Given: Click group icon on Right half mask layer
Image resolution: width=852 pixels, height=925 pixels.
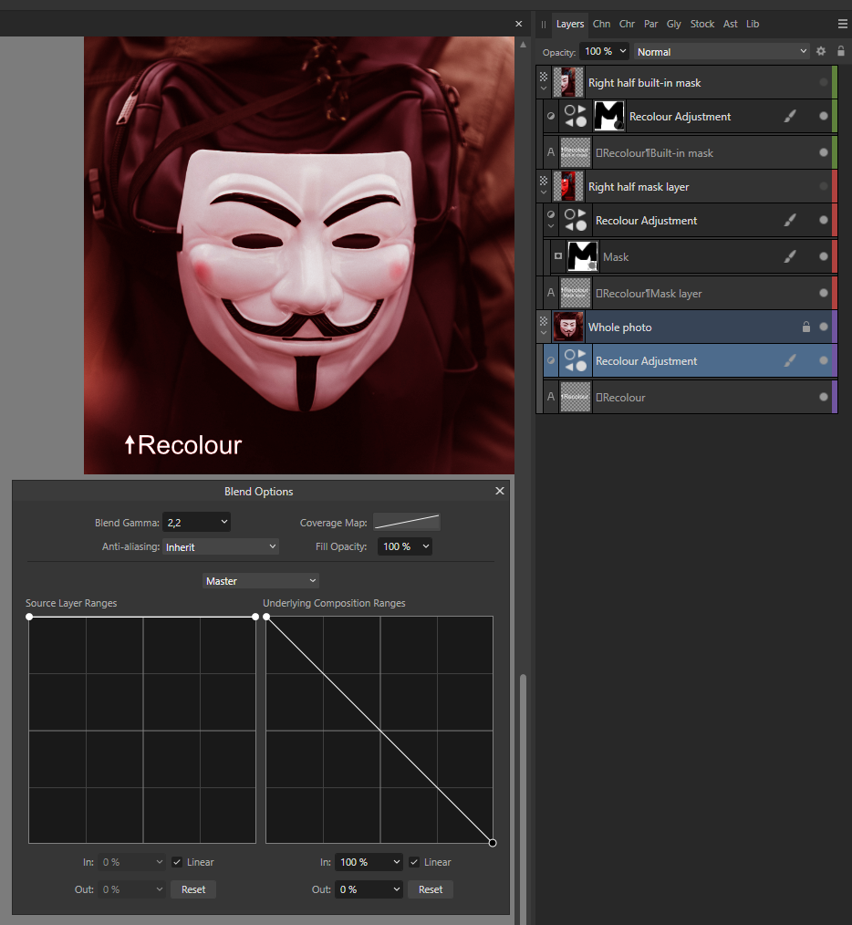Looking at the screenshot, I should click(544, 181).
